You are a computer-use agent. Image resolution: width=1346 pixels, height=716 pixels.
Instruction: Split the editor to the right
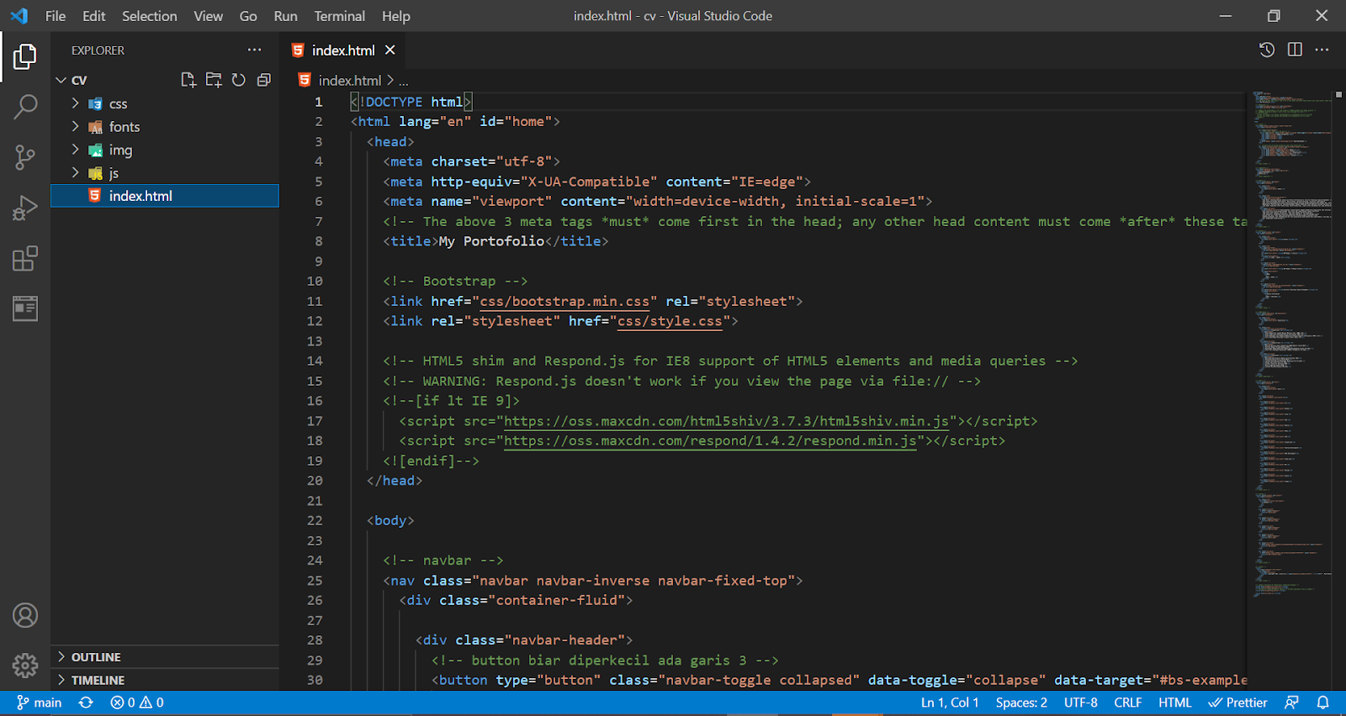[x=1295, y=50]
